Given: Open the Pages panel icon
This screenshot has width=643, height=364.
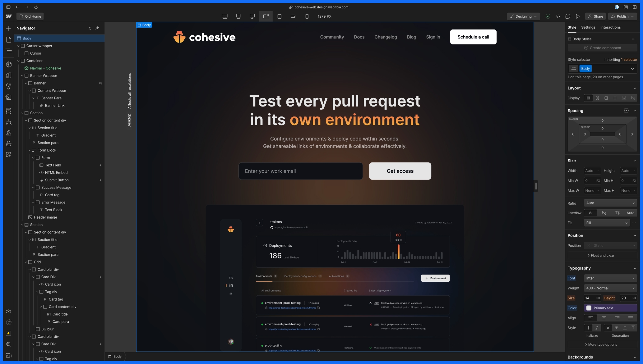Looking at the screenshot, I should click(x=9, y=39).
